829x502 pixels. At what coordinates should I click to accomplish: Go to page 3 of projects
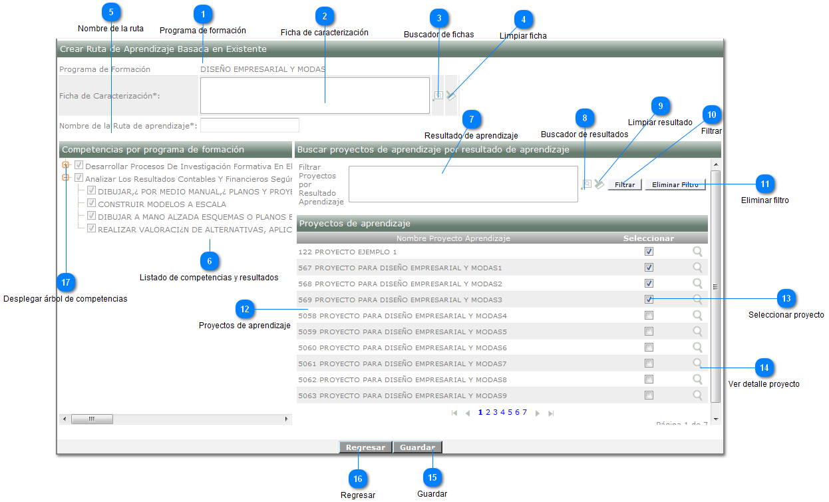[496, 413]
